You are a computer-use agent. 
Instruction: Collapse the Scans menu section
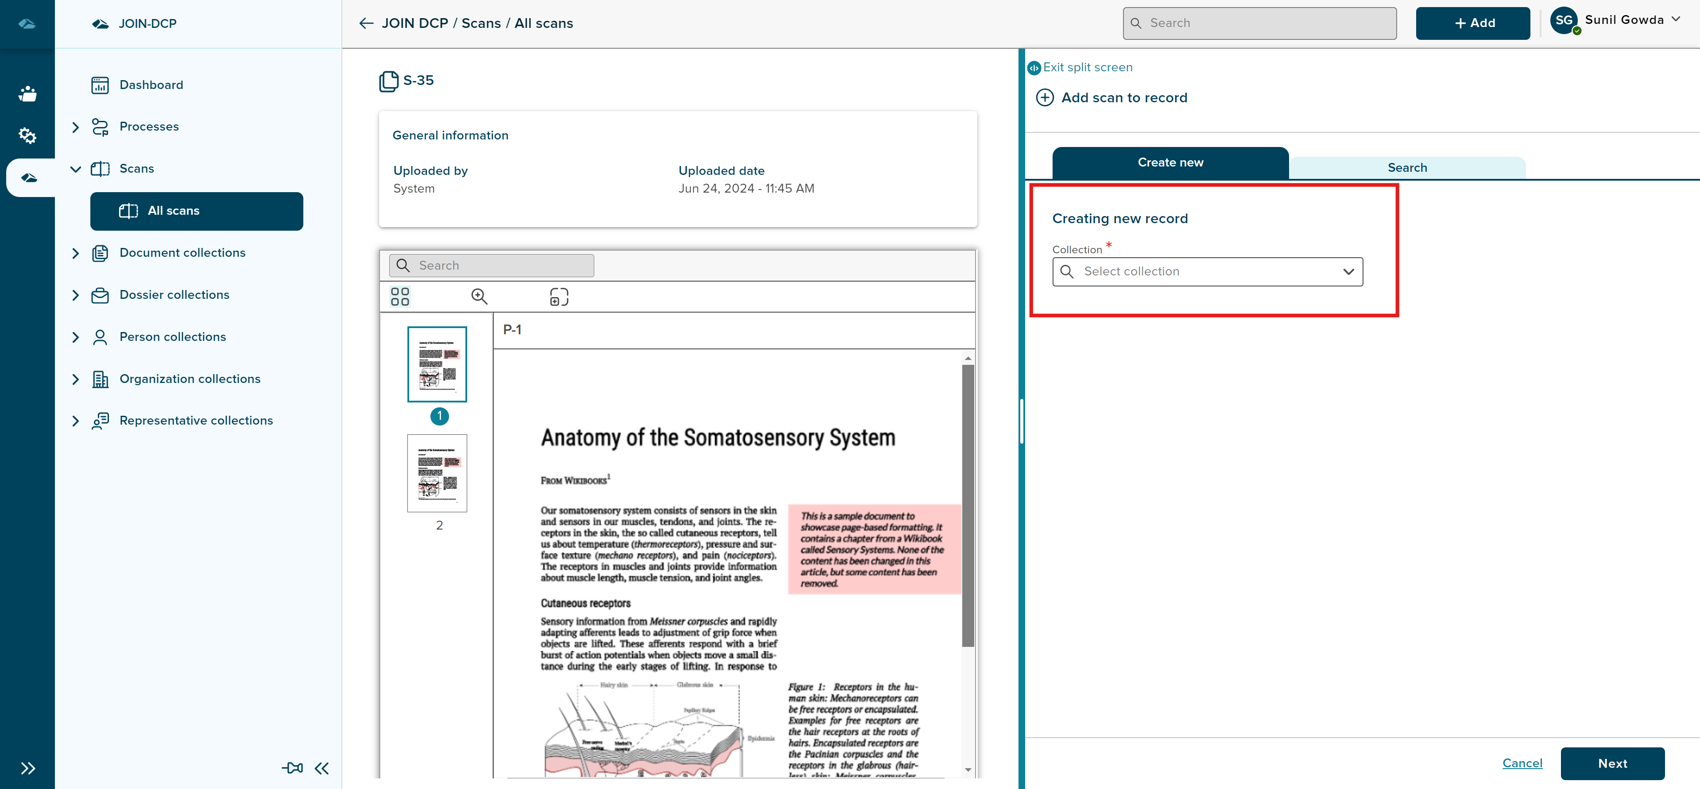tap(75, 169)
